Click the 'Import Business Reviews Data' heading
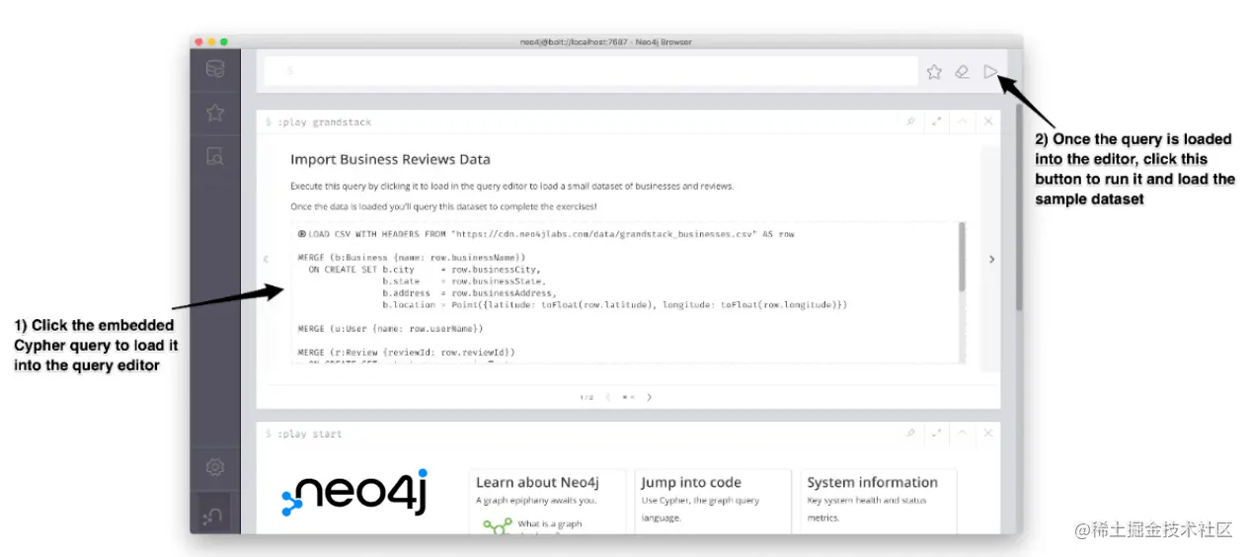The height and width of the screenshot is (557, 1250). [x=390, y=159]
